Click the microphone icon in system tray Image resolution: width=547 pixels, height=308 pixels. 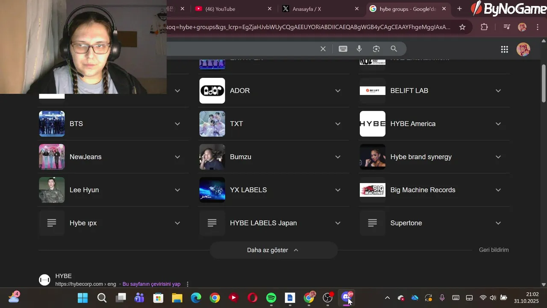coord(442,298)
